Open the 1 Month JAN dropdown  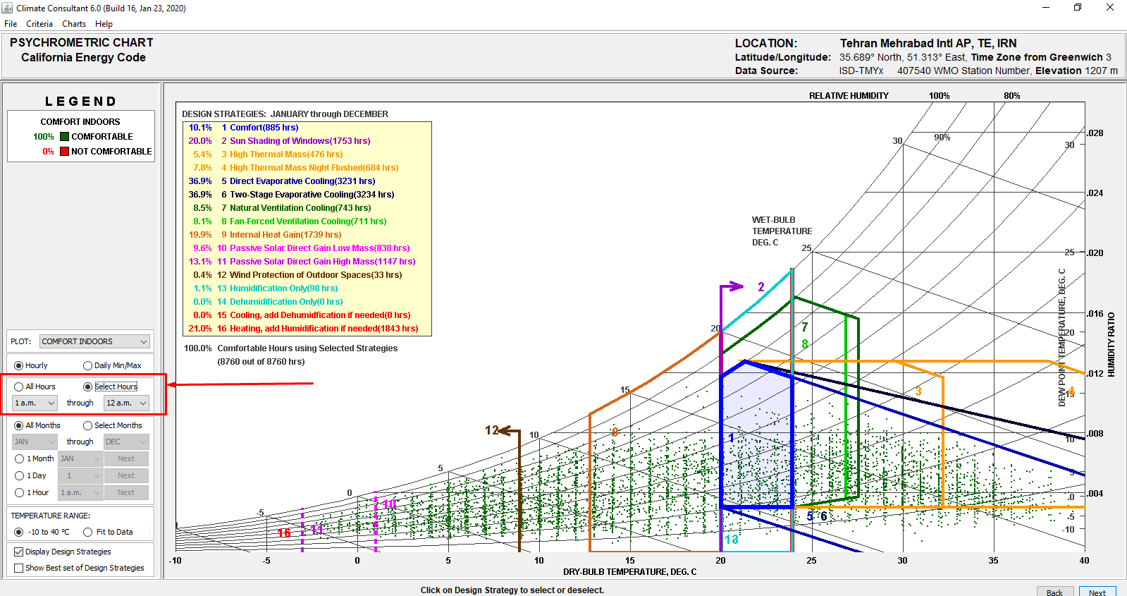(80, 458)
